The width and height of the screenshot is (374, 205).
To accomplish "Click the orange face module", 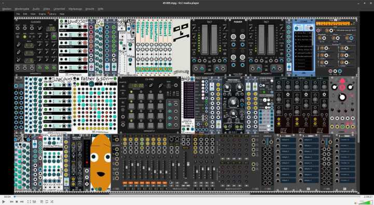I will (x=101, y=163).
